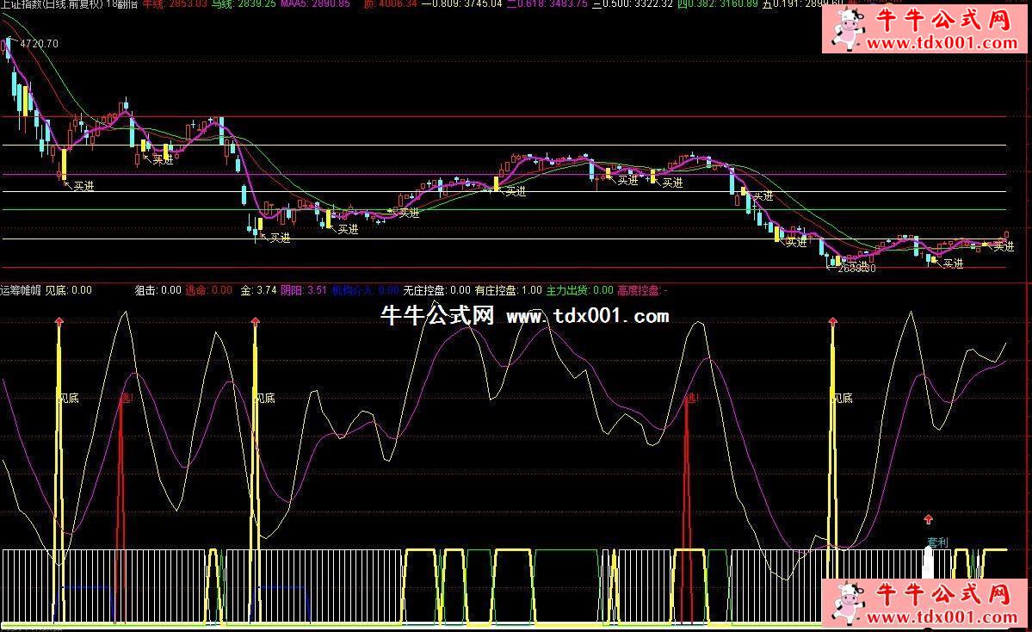This screenshot has width=1032, height=632.
Task: Click the 金: 3.74 readout
Action: click(259, 290)
